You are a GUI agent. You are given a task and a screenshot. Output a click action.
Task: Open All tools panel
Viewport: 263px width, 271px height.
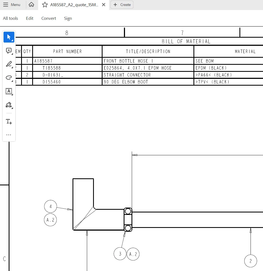[x=11, y=18]
